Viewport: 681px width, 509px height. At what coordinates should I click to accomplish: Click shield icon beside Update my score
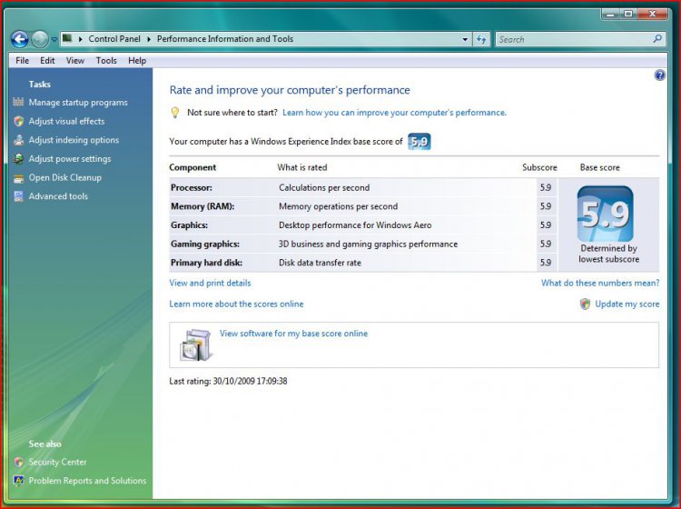[x=585, y=304]
